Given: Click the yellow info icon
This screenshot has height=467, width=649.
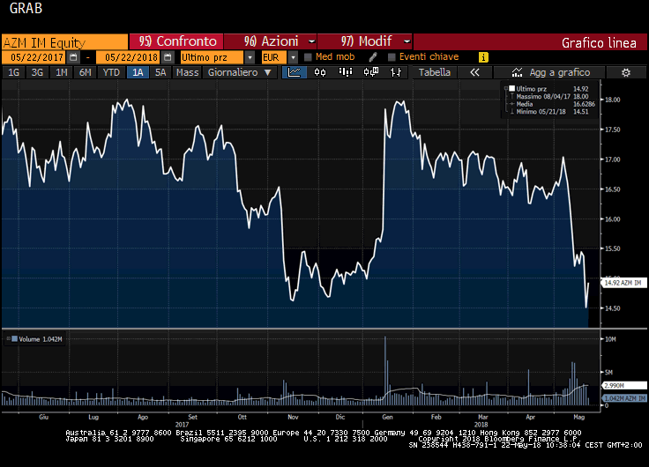Looking at the screenshot, I should coord(484,57).
